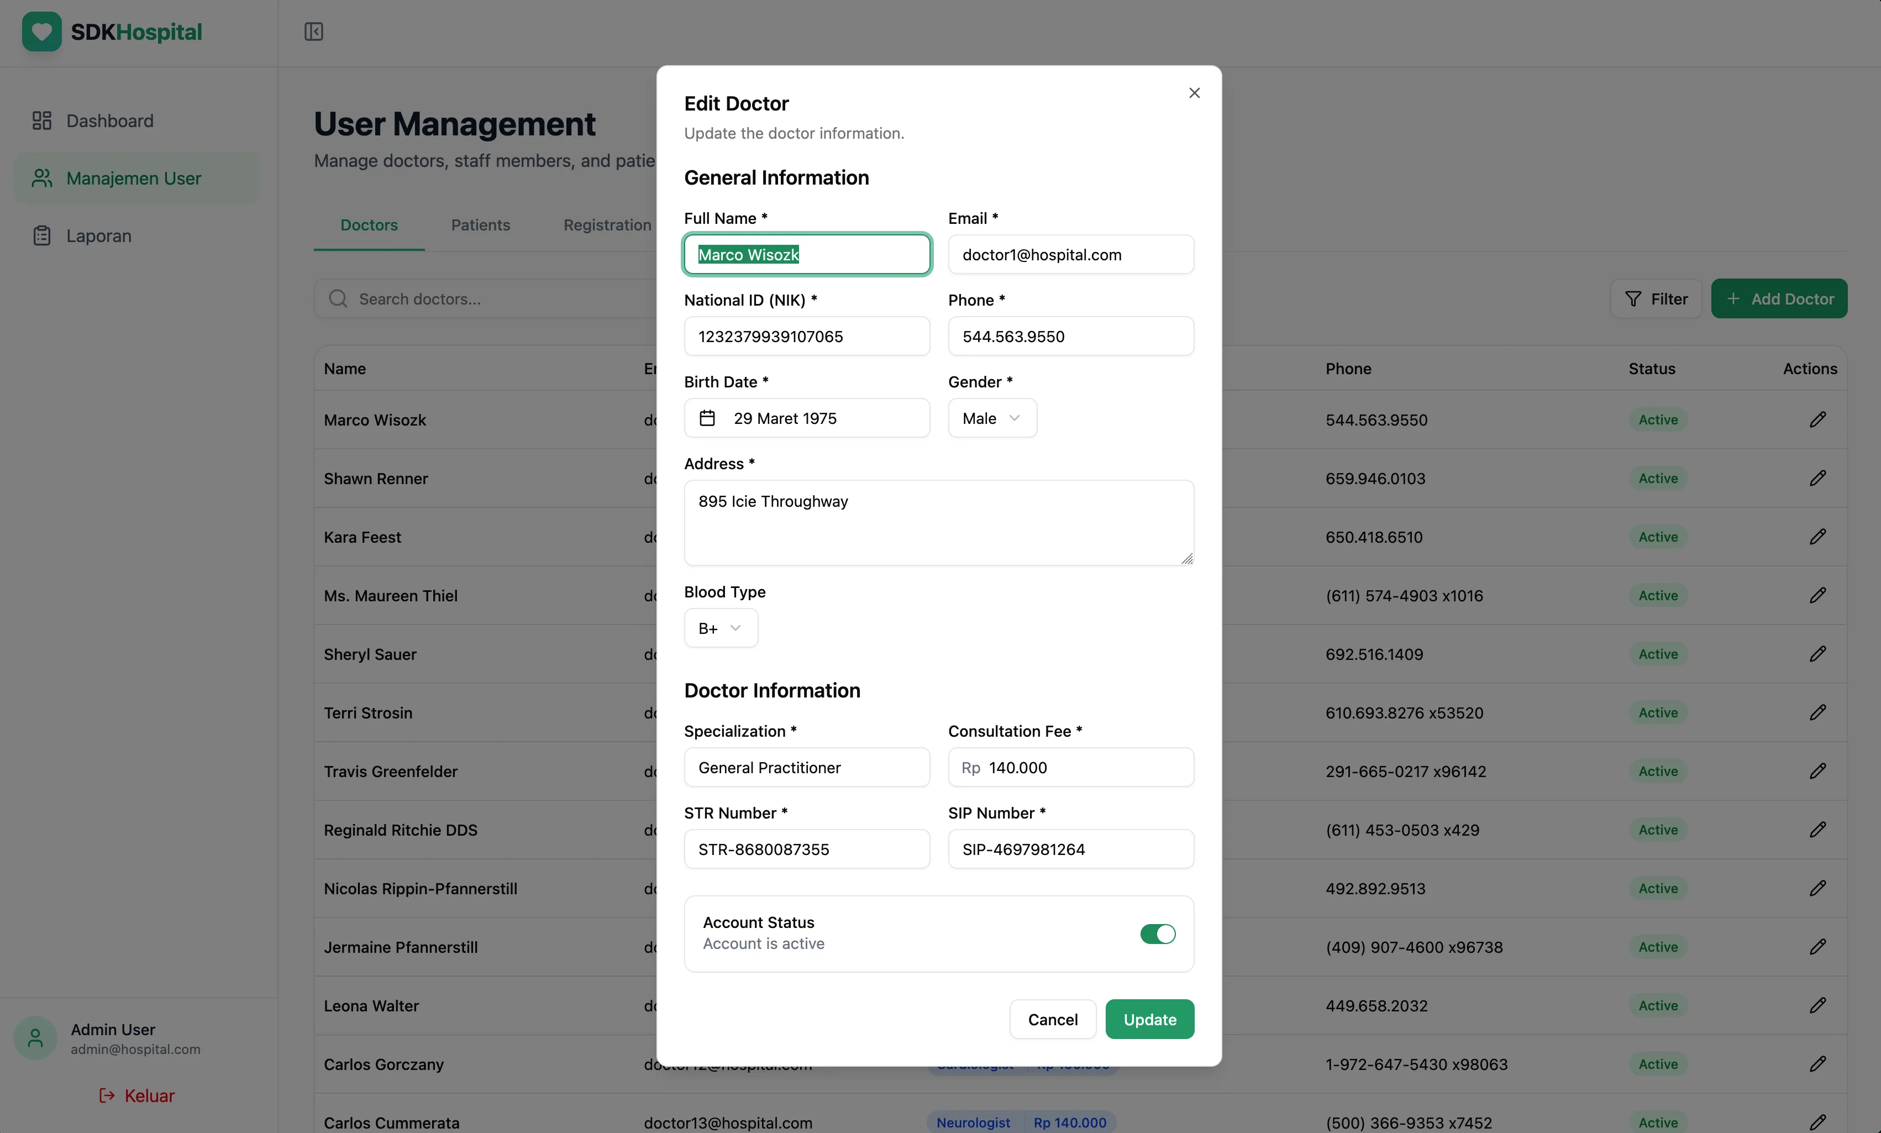The image size is (1881, 1133).
Task: Open the Dashboard sidebar icon
Action: [41, 120]
